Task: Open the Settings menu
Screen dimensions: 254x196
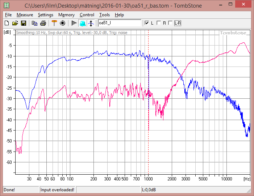Action: click(x=46, y=15)
